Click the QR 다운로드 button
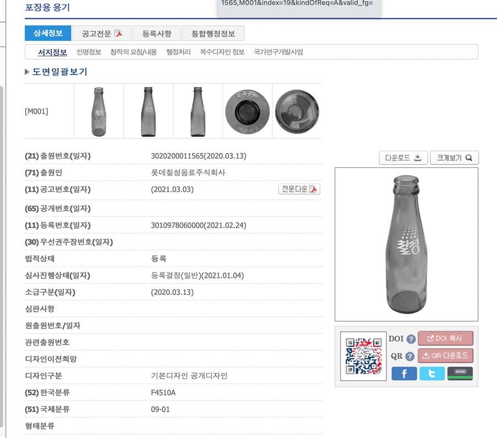 pyautogui.click(x=445, y=355)
